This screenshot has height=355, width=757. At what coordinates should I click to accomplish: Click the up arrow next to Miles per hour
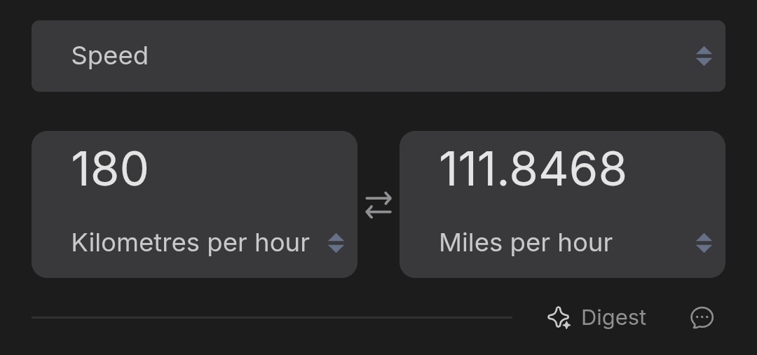pos(704,238)
